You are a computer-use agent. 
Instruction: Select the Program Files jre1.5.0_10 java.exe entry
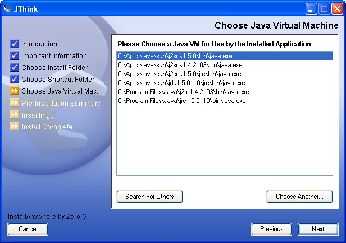point(225,101)
